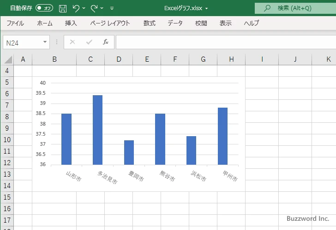Open the ページ レイアウト tab
This screenshot has height=230, width=336.
110,23
